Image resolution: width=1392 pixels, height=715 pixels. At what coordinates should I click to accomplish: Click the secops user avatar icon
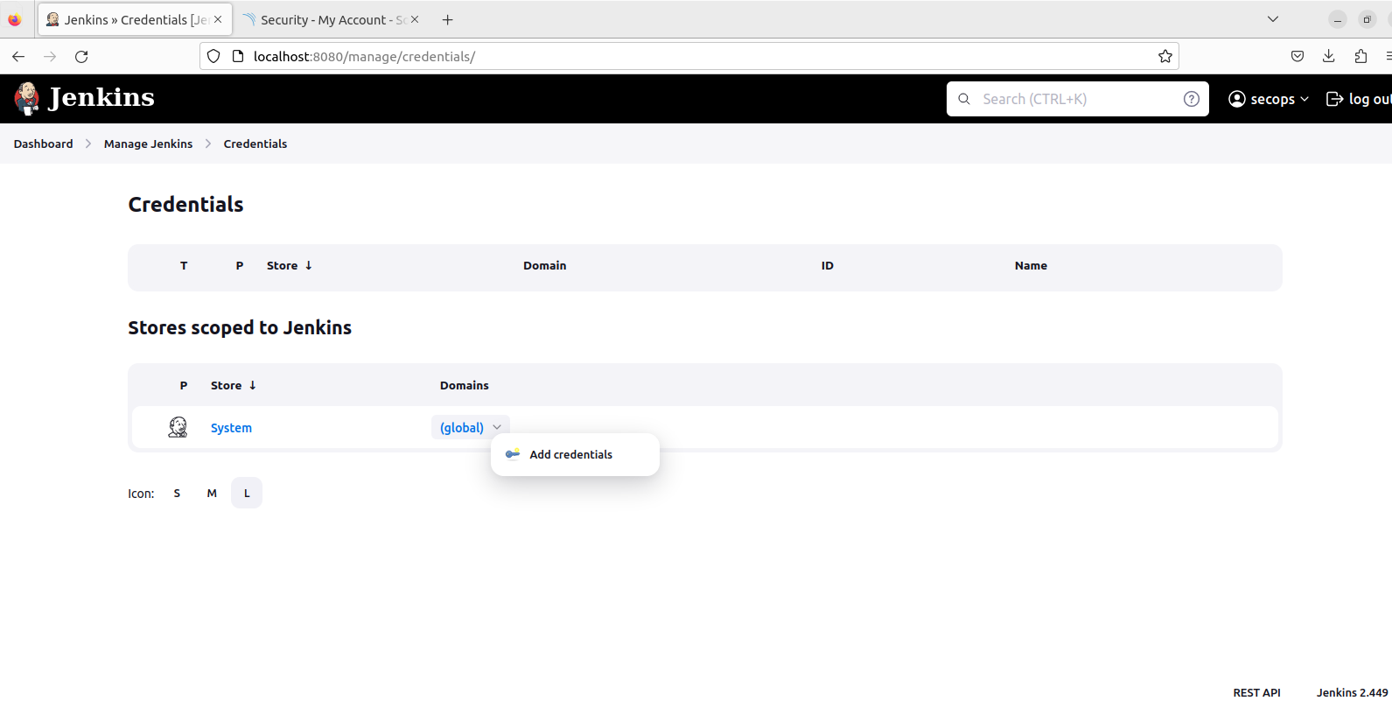1237,99
